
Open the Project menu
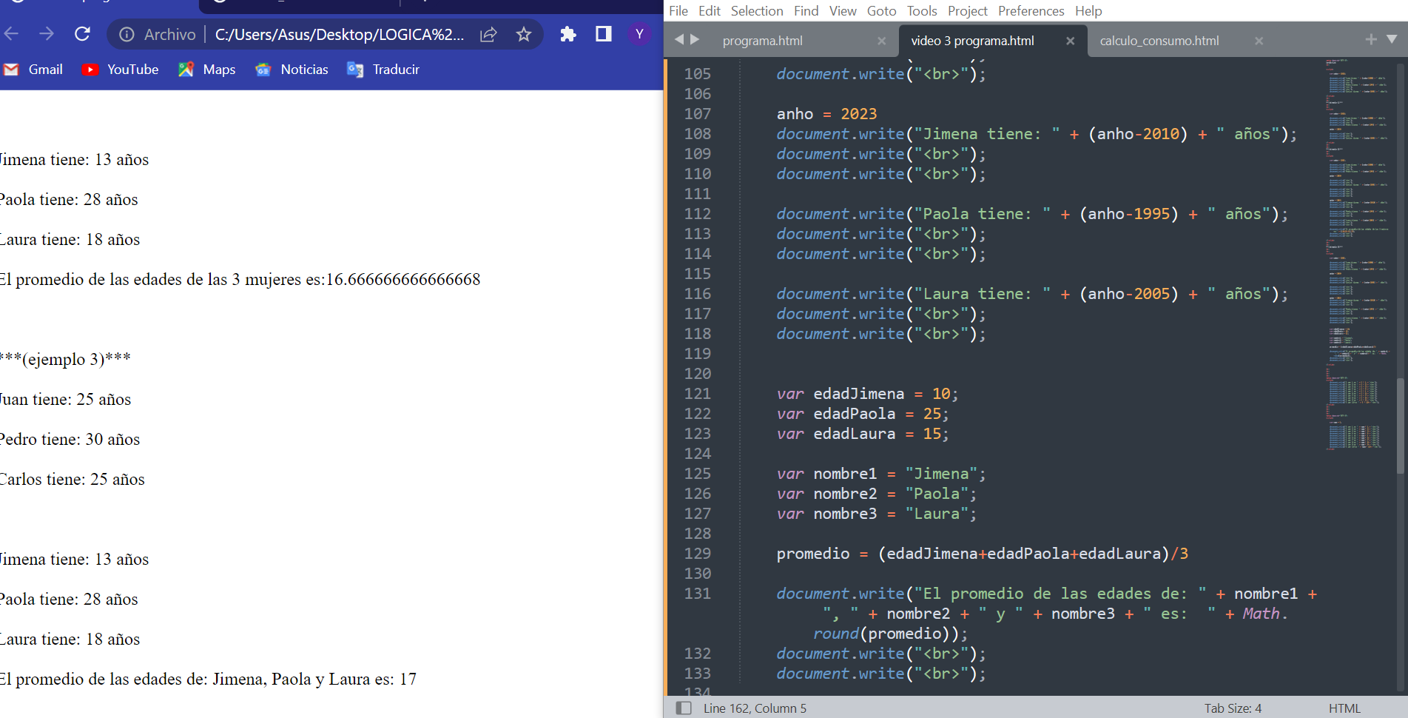coord(968,10)
